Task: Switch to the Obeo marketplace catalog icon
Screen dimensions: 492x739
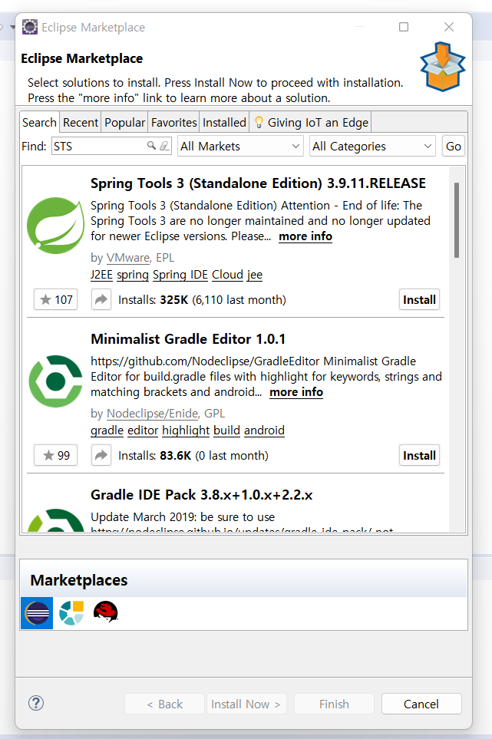Action: point(71,612)
